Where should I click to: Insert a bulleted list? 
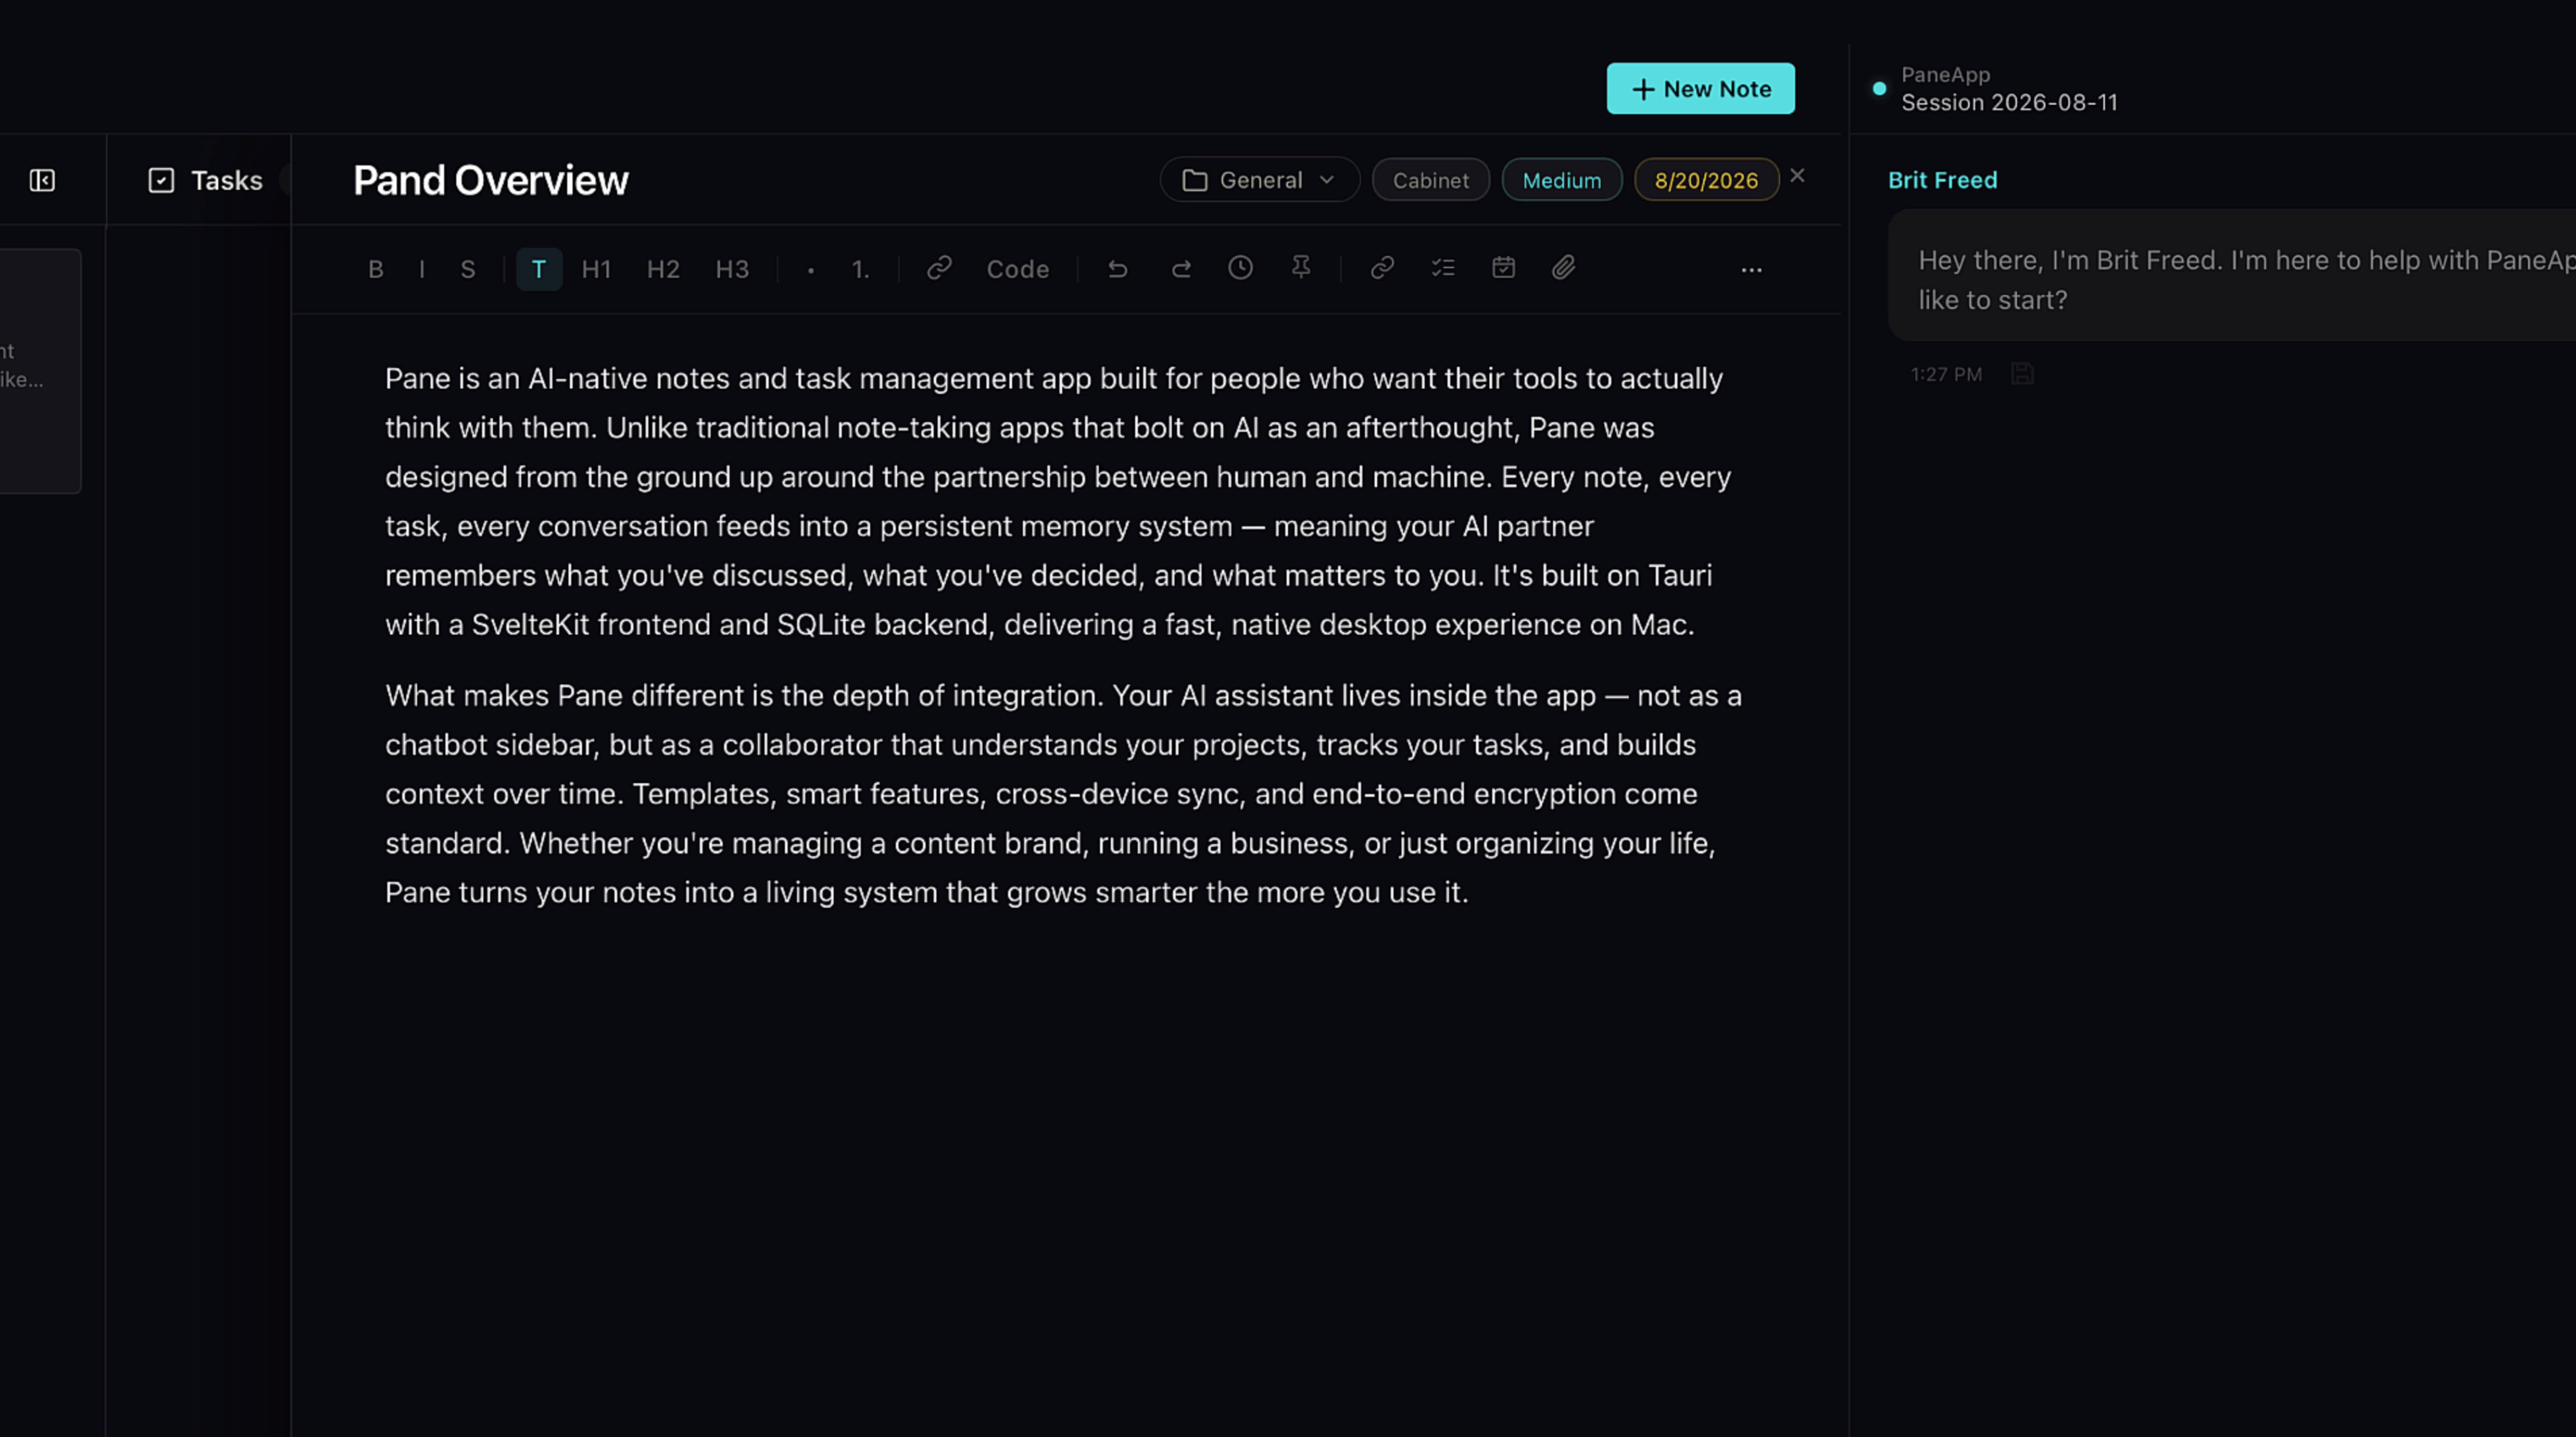pos(810,270)
